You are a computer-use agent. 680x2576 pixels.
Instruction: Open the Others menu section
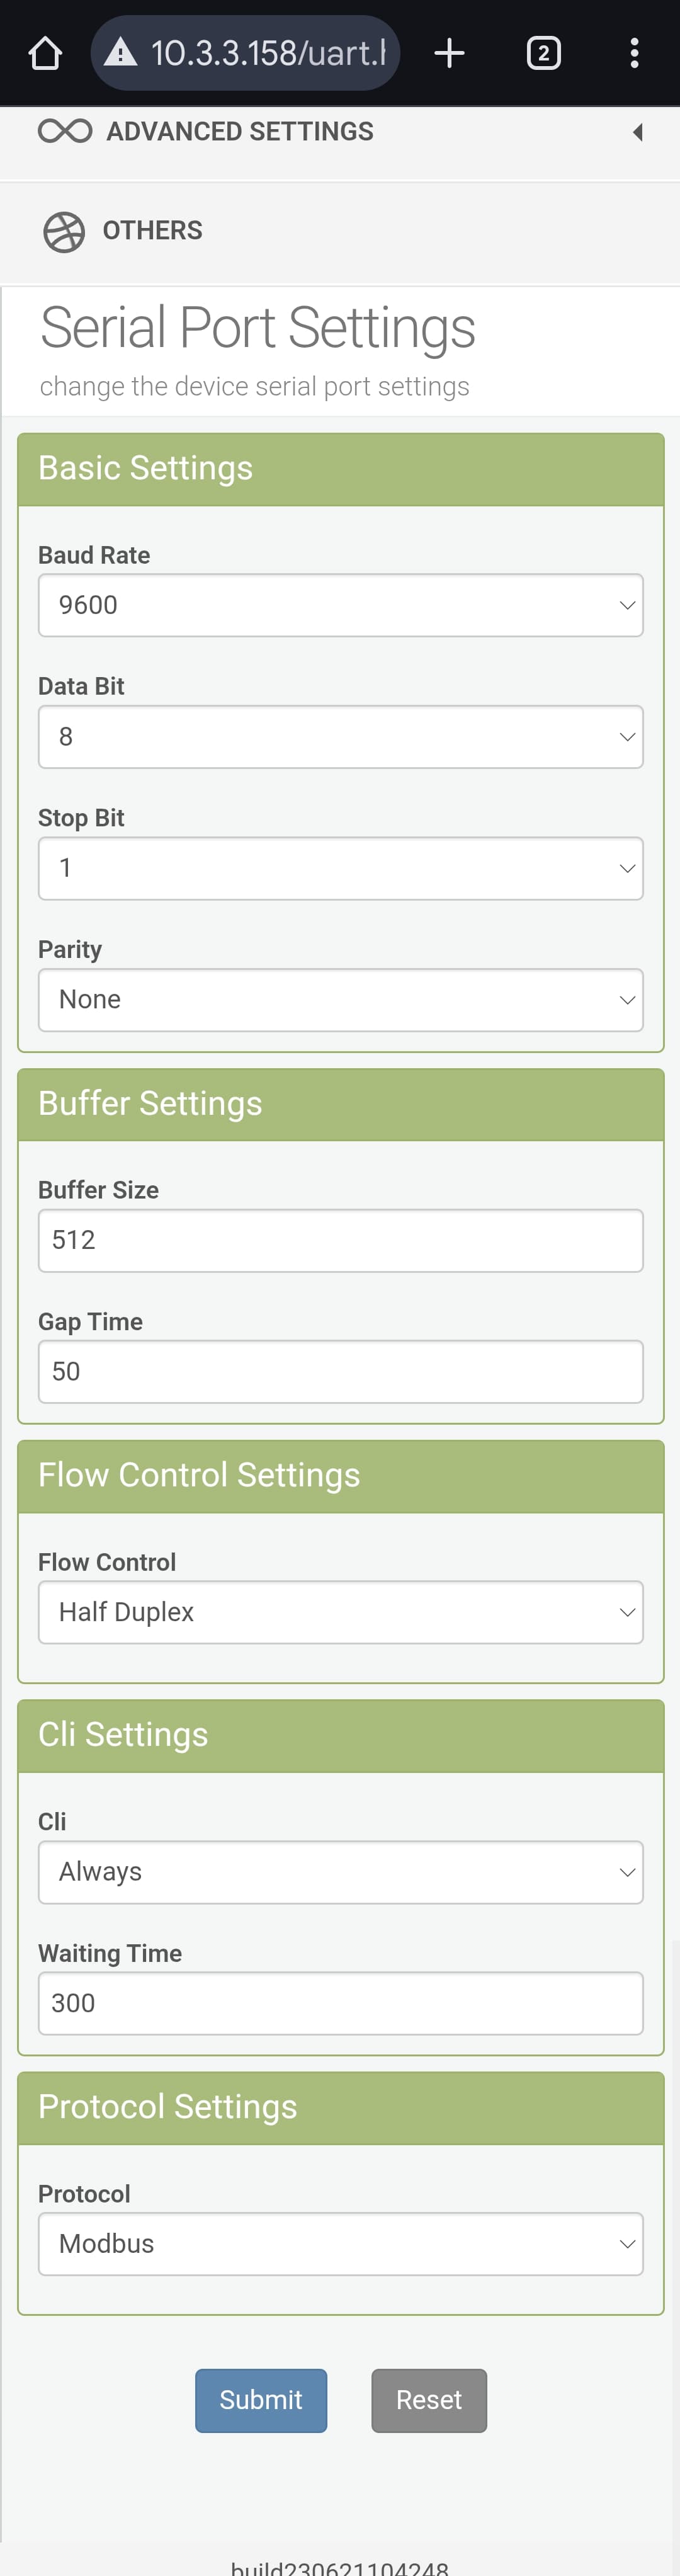(152, 231)
